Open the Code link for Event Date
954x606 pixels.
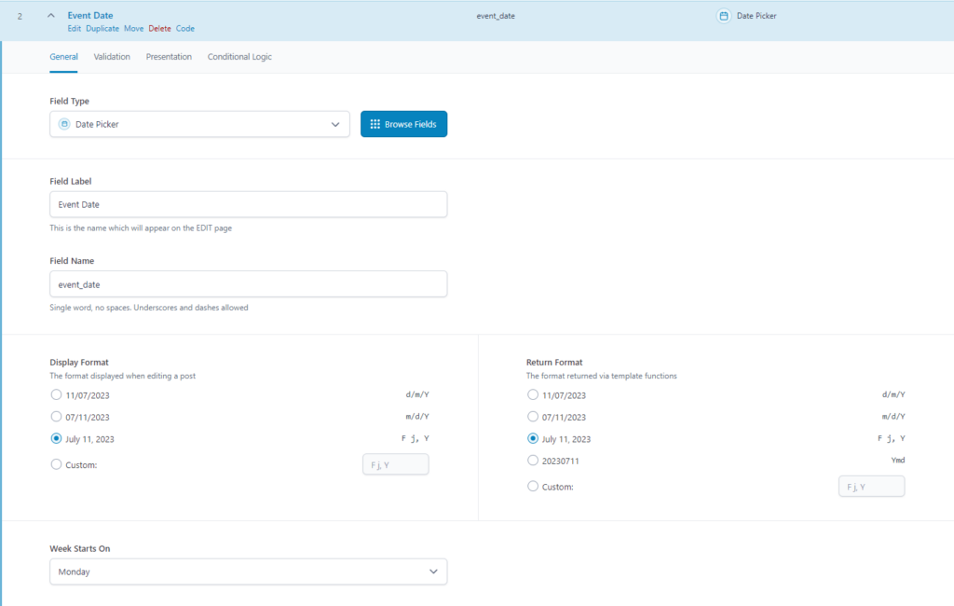click(185, 29)
